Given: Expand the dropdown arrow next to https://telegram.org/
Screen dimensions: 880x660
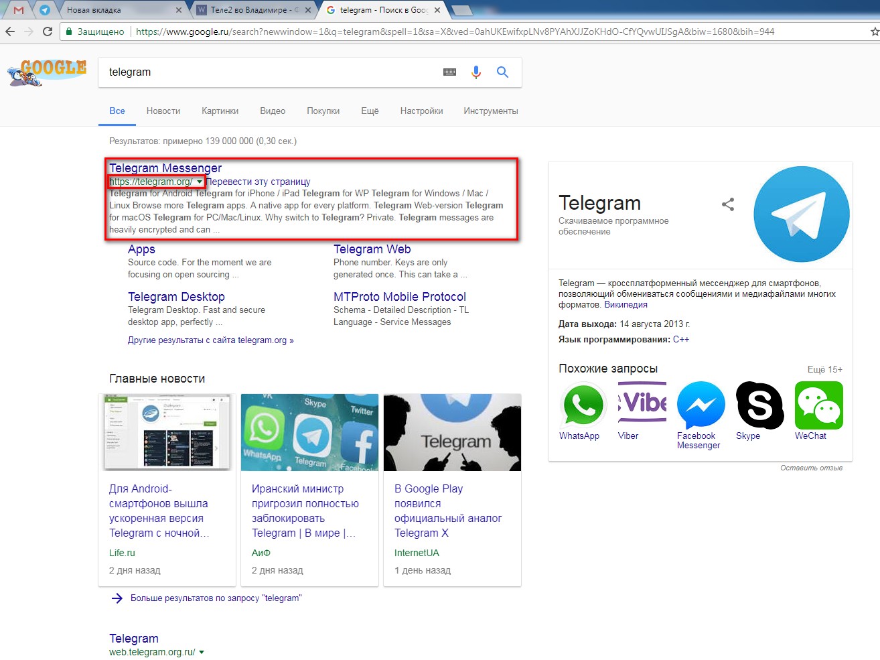Looking at the screenshot, I should point(200,182).
